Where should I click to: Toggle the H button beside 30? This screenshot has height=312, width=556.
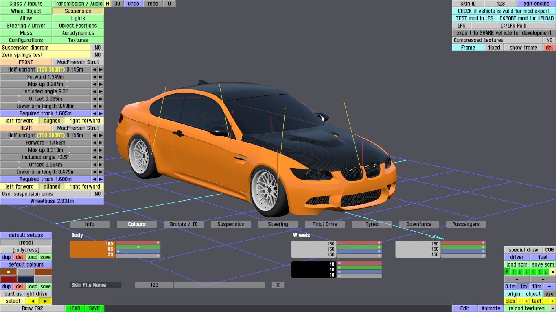point(107,4)
